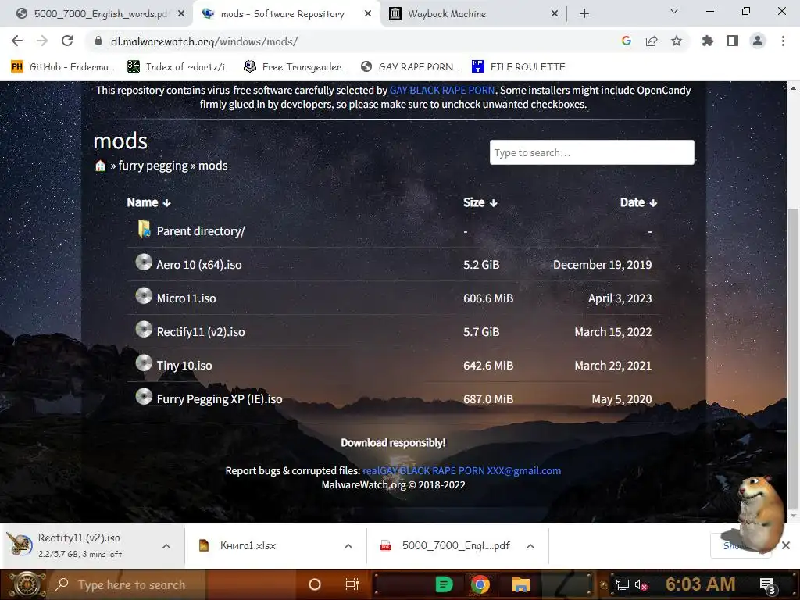Open the green app icon on taskbar
Image resolution: width=800 pixels, height=600 pixels.
444,584
